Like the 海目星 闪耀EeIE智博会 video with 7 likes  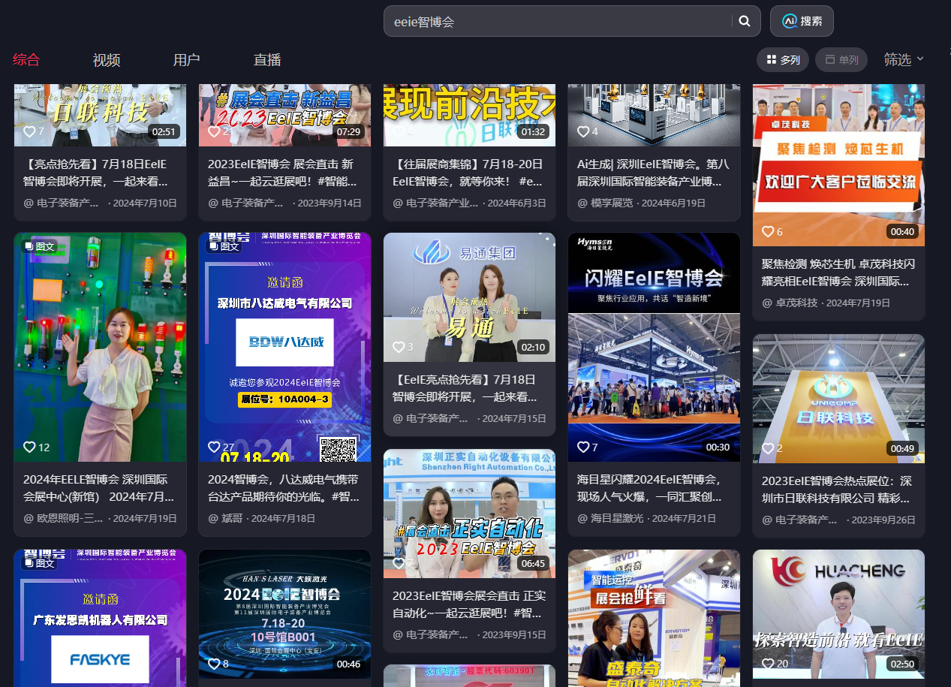583,447
